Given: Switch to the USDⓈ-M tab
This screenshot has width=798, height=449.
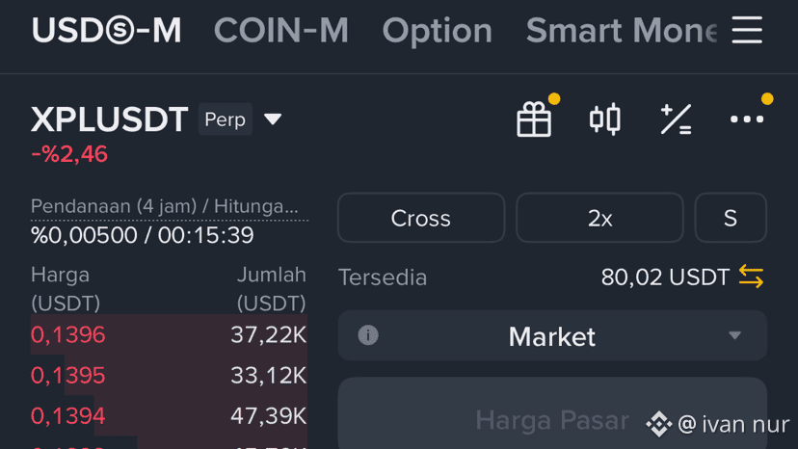Looking at the screenshot, I should pyautogui.click(x=106, y=31).
